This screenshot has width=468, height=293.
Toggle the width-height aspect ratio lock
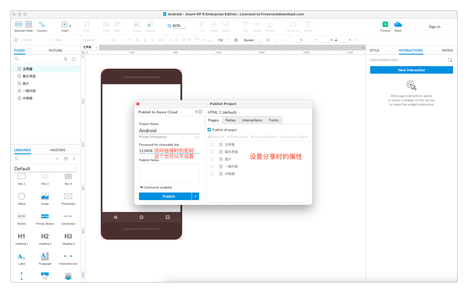click(x=336, y=40)
